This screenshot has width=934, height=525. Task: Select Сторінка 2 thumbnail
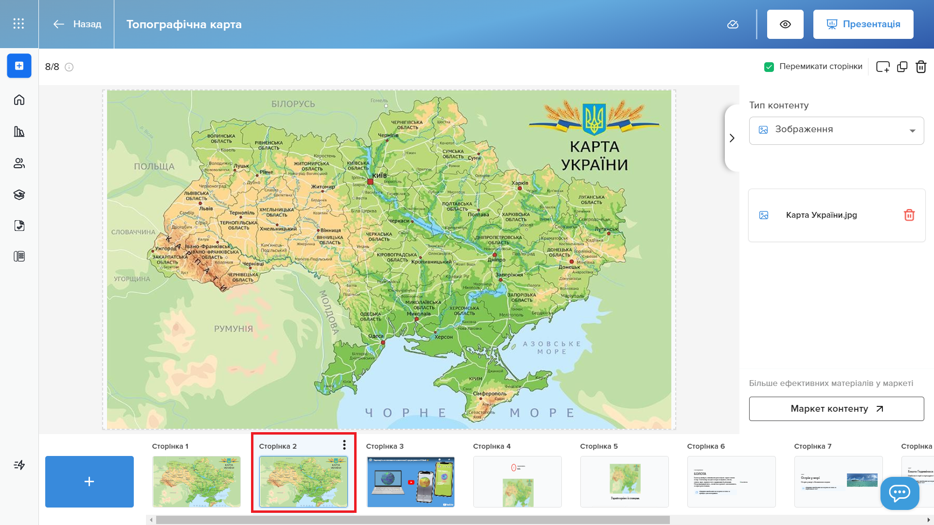pos(304,482)
